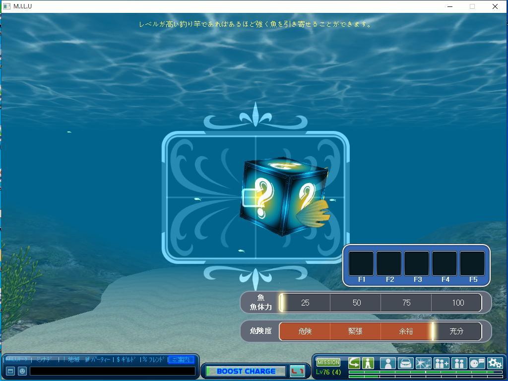508x381 pixels.
Task: Open the character profile icon
Action: point(388,363)
